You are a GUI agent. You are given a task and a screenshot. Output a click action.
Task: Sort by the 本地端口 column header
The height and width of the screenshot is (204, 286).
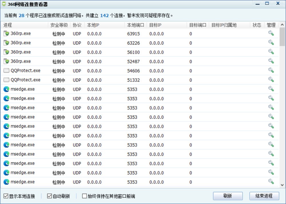coord(136,25)
